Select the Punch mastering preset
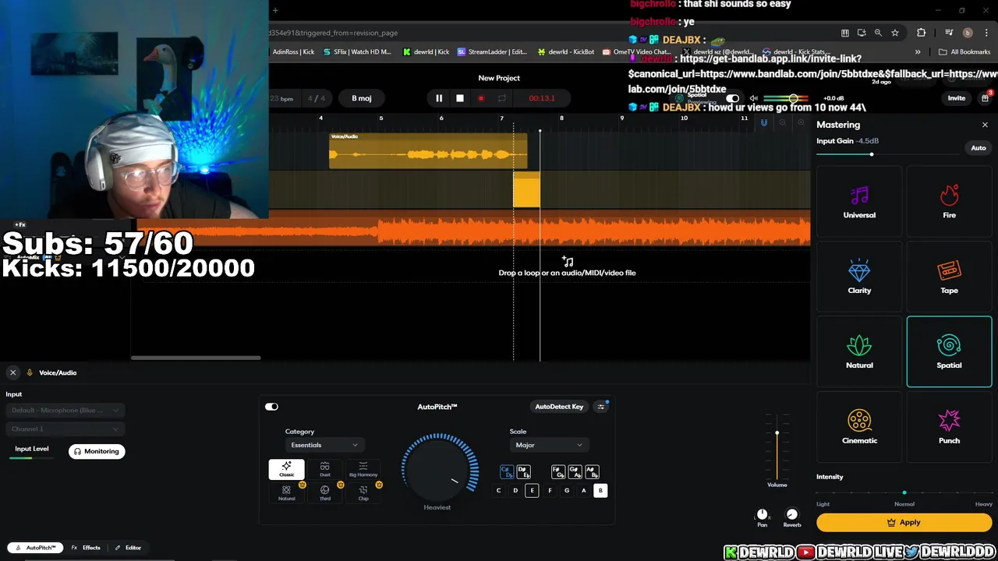The width and height of the screenshot is (998, 561). (949, 427)
